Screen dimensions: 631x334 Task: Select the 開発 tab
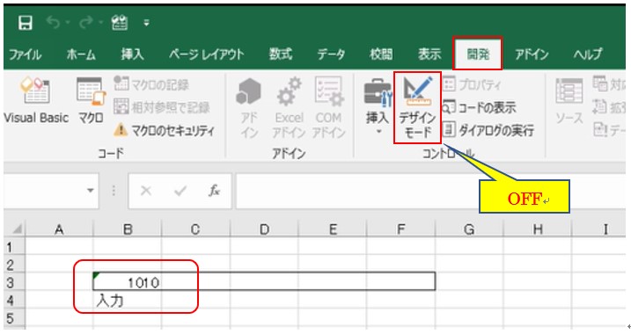point(478,54)
